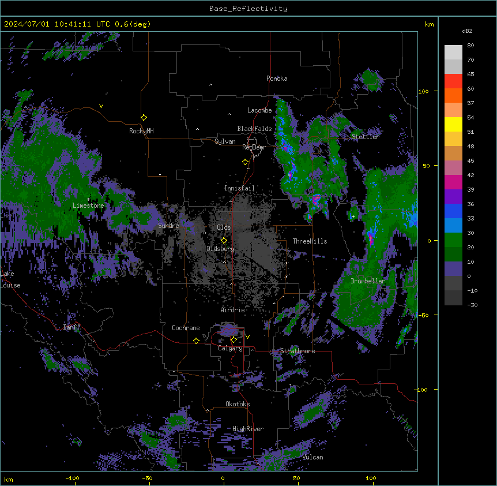
Task: Click the -50 tick on bottom axis
Action: (x=147, y=478)
